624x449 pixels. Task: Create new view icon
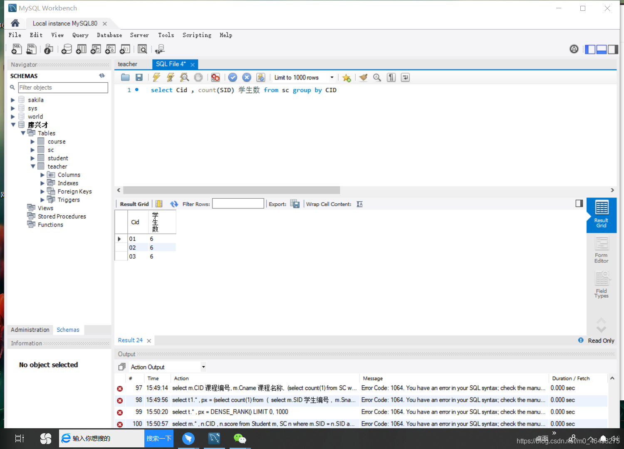(x=96, y=49)
